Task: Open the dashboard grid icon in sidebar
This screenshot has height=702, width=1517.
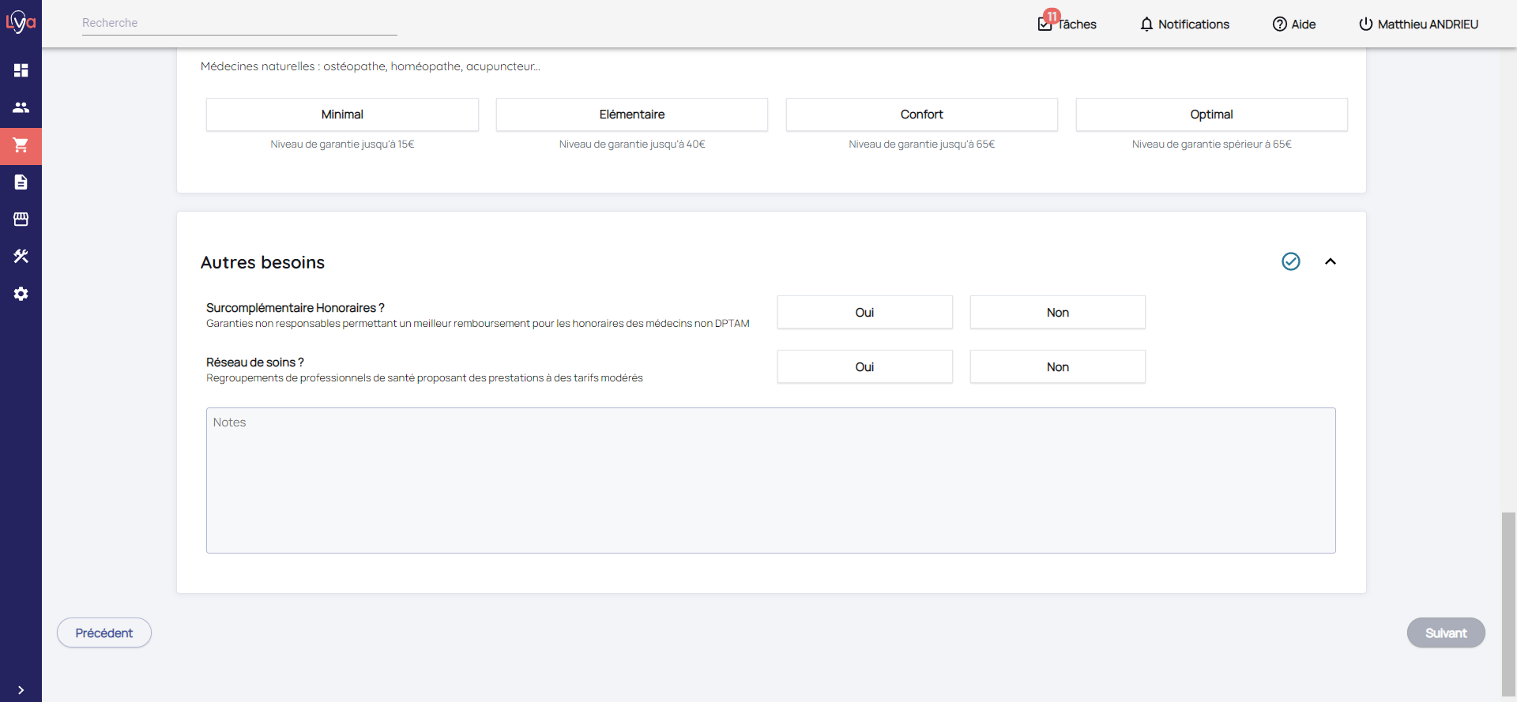Action: pyautogui.click(x=21, y=70)
